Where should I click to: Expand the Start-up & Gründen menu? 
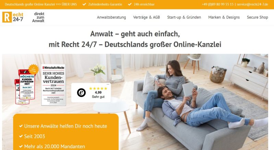click(x=184, y=17)
